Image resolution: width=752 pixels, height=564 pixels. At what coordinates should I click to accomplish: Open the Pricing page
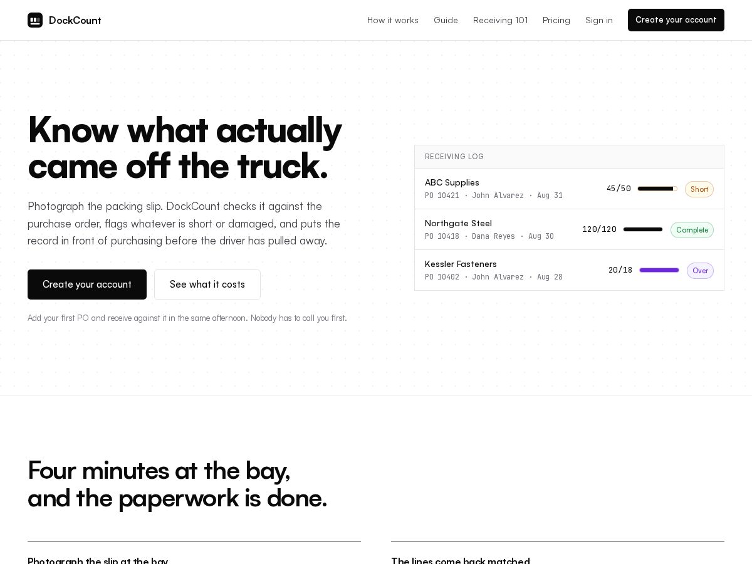click(x=556, y=20)
